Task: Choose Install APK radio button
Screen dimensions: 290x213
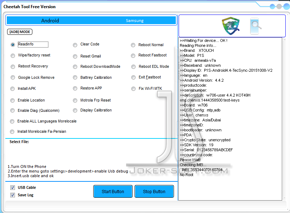Action: click(12, 89)
